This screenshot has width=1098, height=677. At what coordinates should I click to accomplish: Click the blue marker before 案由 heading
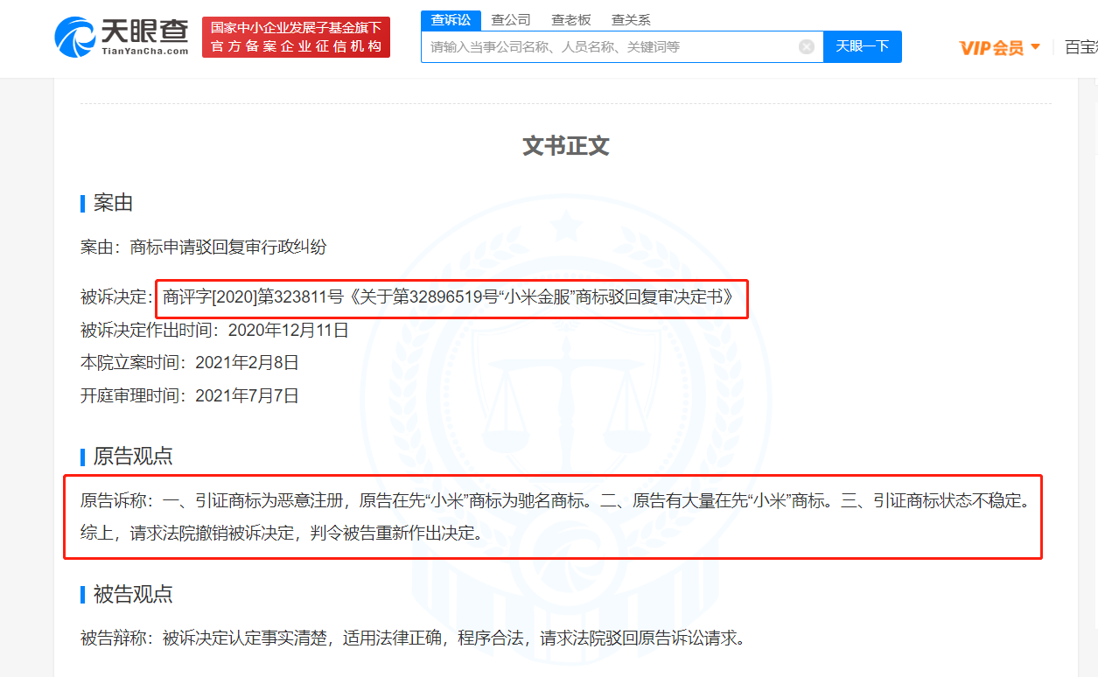pyautogui.click(x=80, y=203)
